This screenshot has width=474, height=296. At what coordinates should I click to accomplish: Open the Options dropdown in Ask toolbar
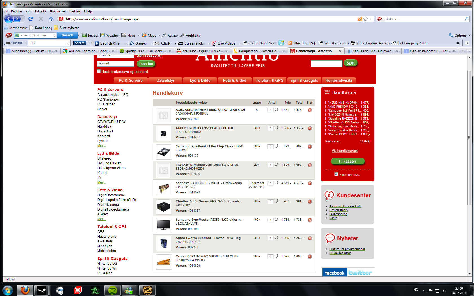pyautogui.click(x=469, y=36)
